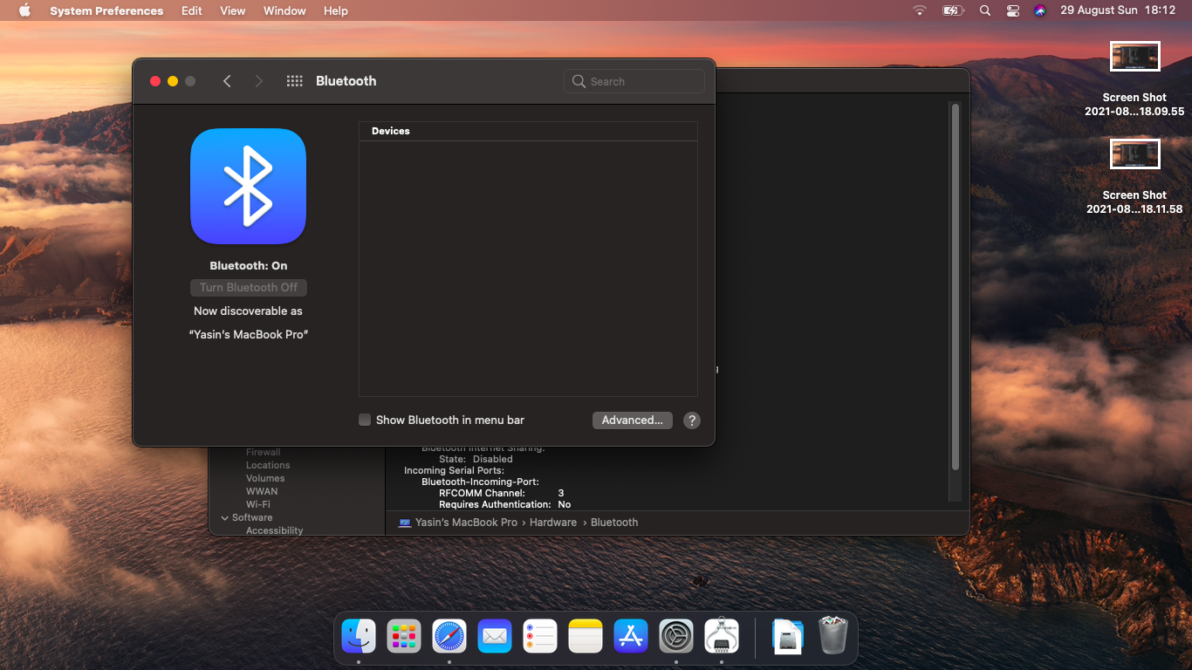Open the Window menu

[x=284, y=10]
